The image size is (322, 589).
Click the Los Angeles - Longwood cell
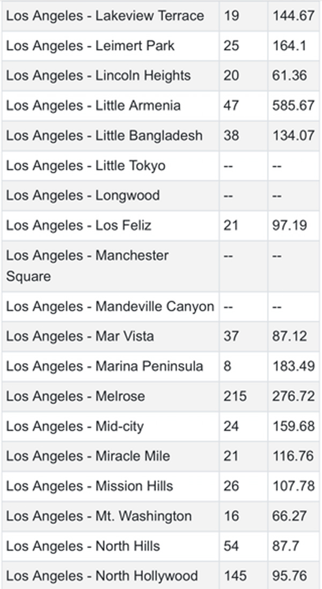tap(111, 196)
